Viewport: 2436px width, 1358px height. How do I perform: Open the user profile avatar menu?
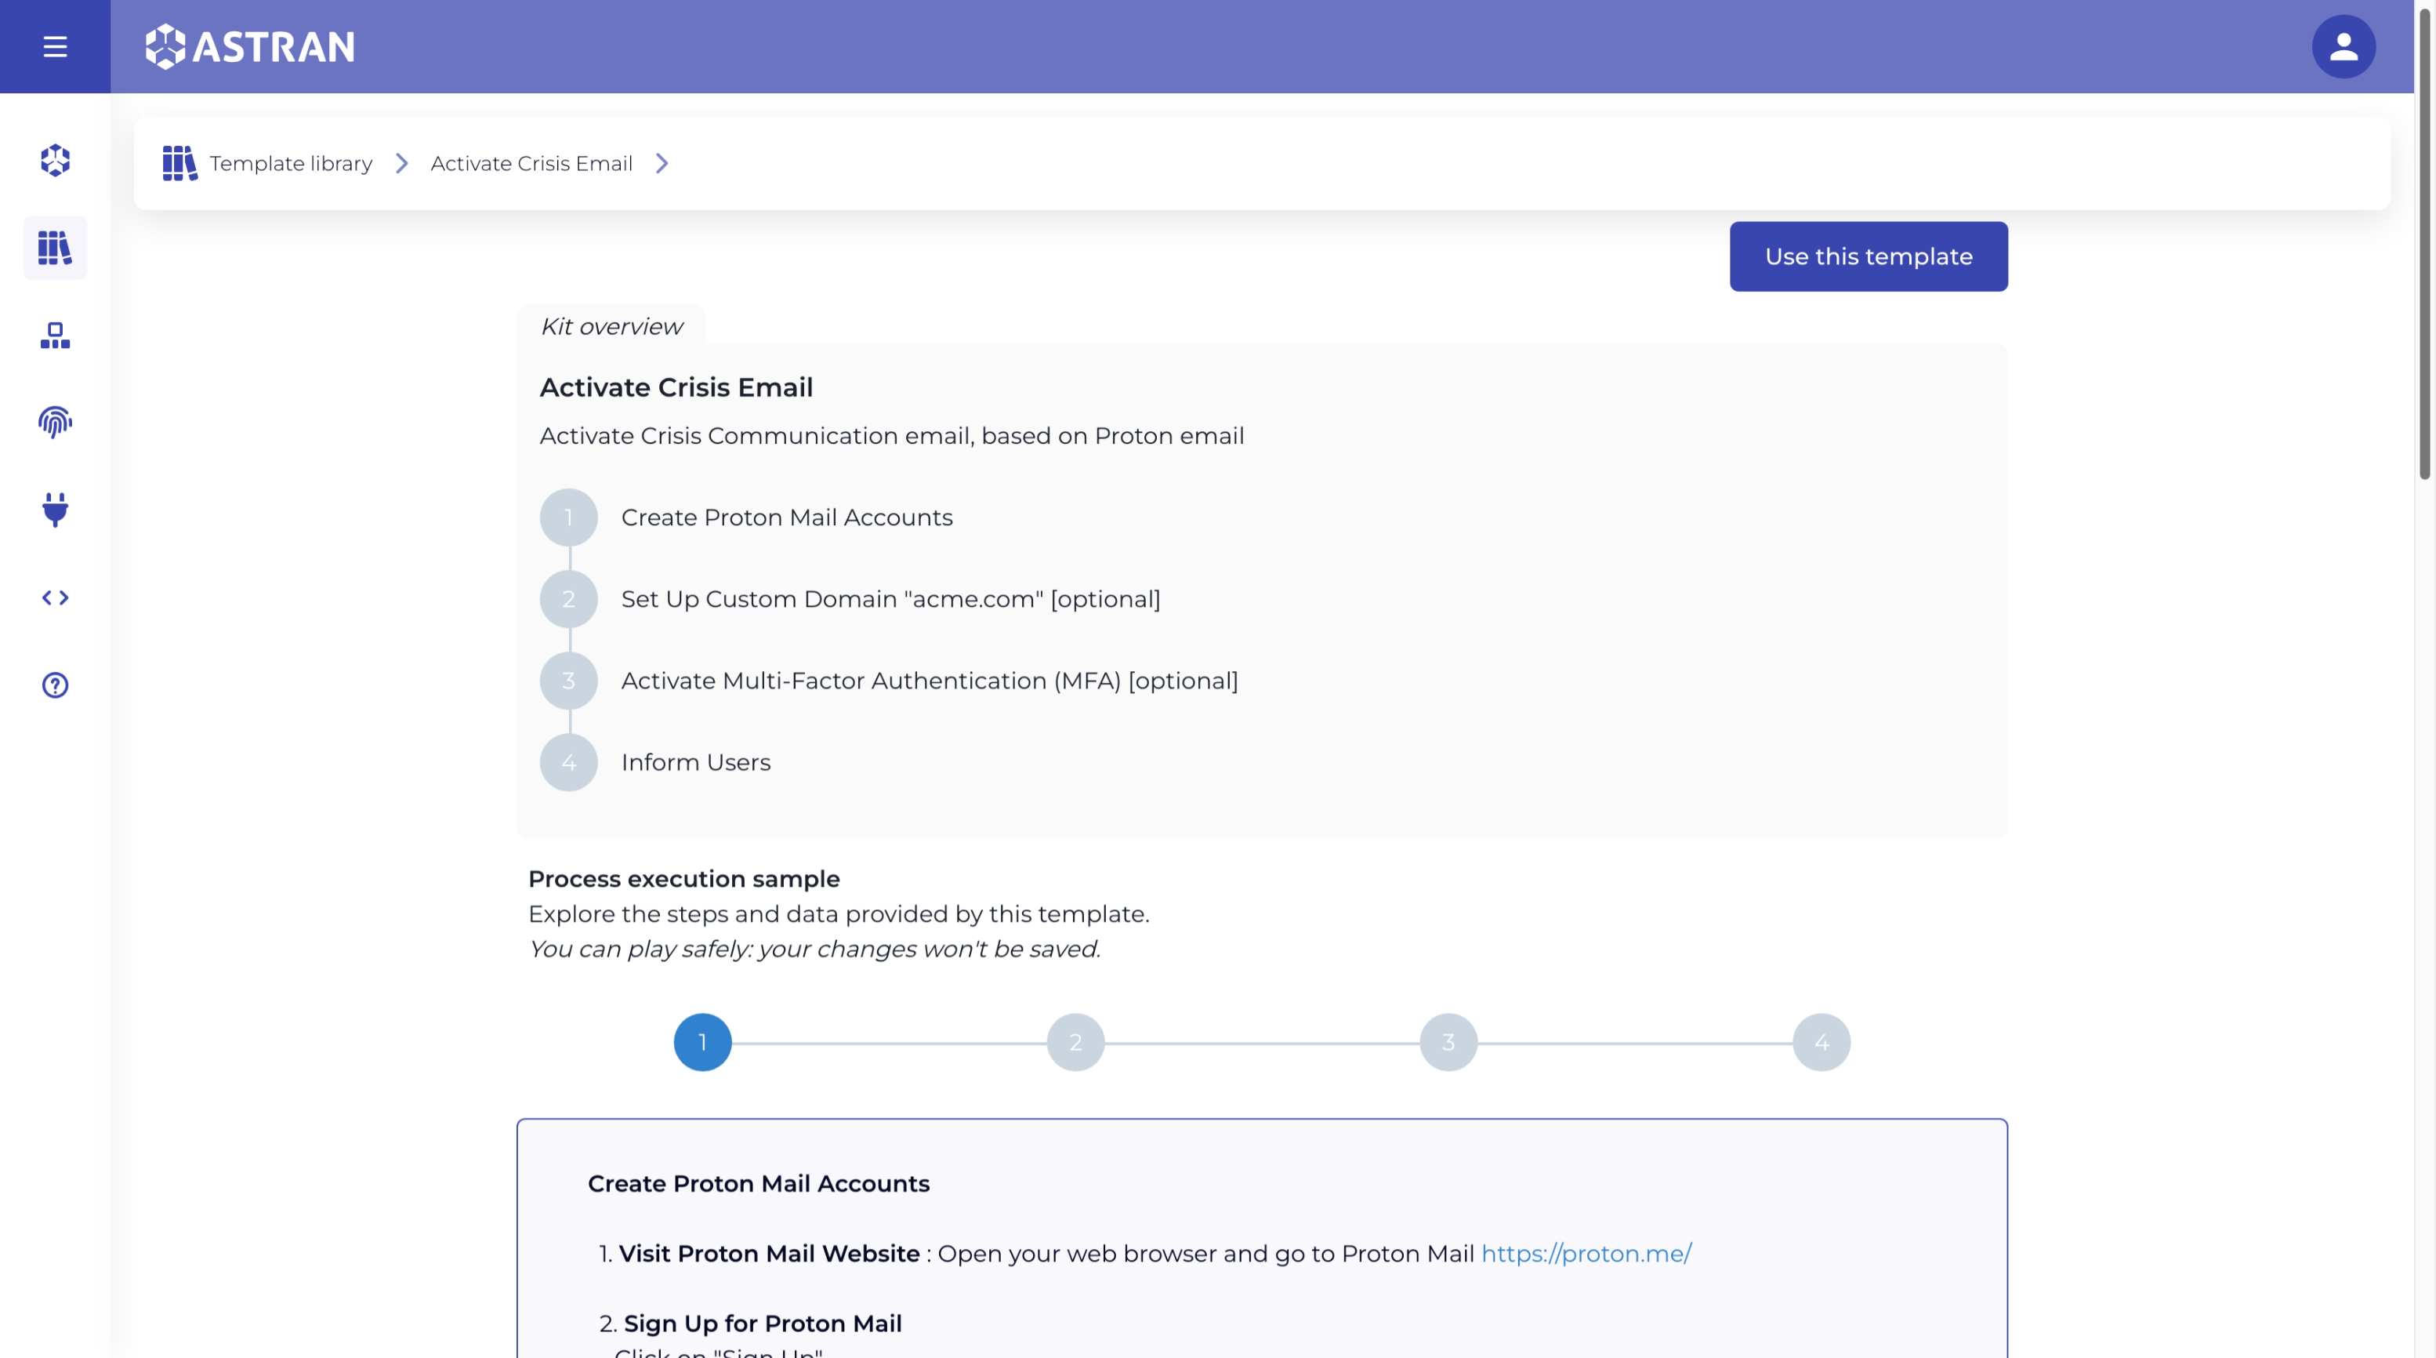pos(2343,46)
